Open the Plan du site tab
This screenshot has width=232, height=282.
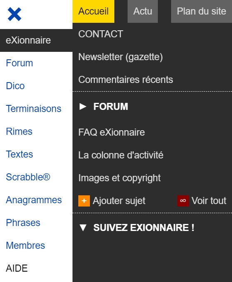pyautogui.click(x=201, y=11)
